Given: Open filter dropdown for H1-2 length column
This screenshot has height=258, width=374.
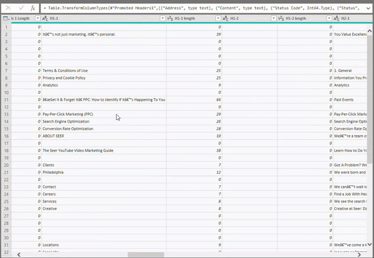Looking at the screenshot, I should (x=328, y=19).
